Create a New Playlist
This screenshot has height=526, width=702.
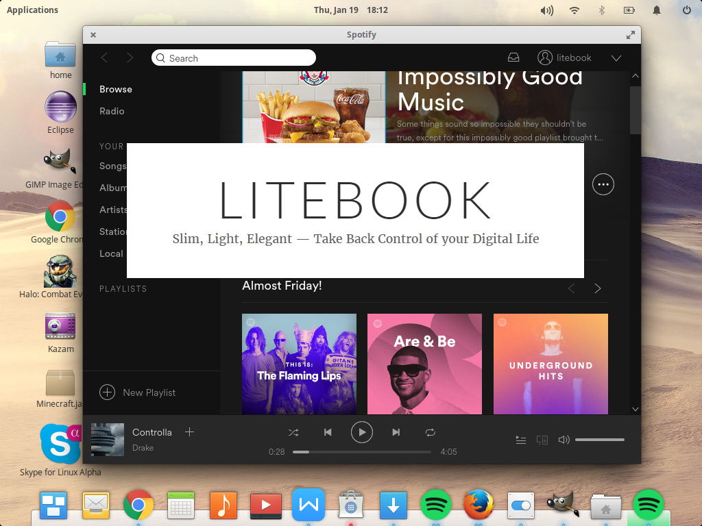pyautogui.click(x=137, y=392)
